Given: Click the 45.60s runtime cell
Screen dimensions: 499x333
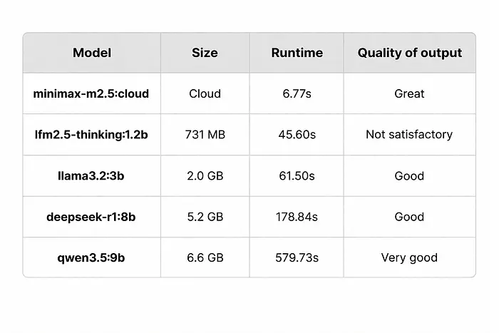Looking at the screenshot, I should click(x=297, y=135).
